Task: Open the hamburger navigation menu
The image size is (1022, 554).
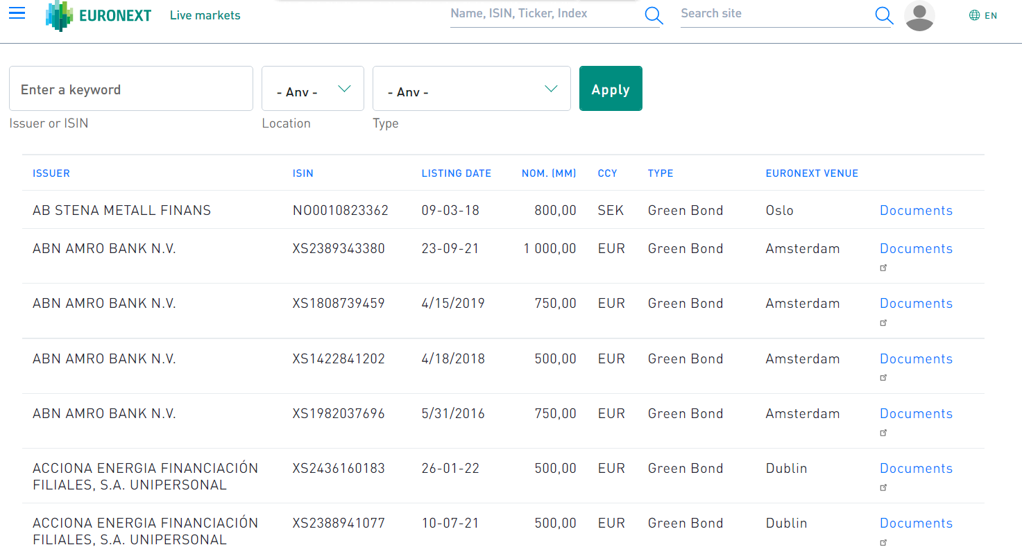Action: coord(17,13)
